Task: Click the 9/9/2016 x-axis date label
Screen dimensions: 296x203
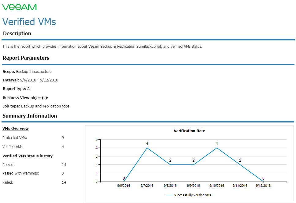Action: coord(193,186)
